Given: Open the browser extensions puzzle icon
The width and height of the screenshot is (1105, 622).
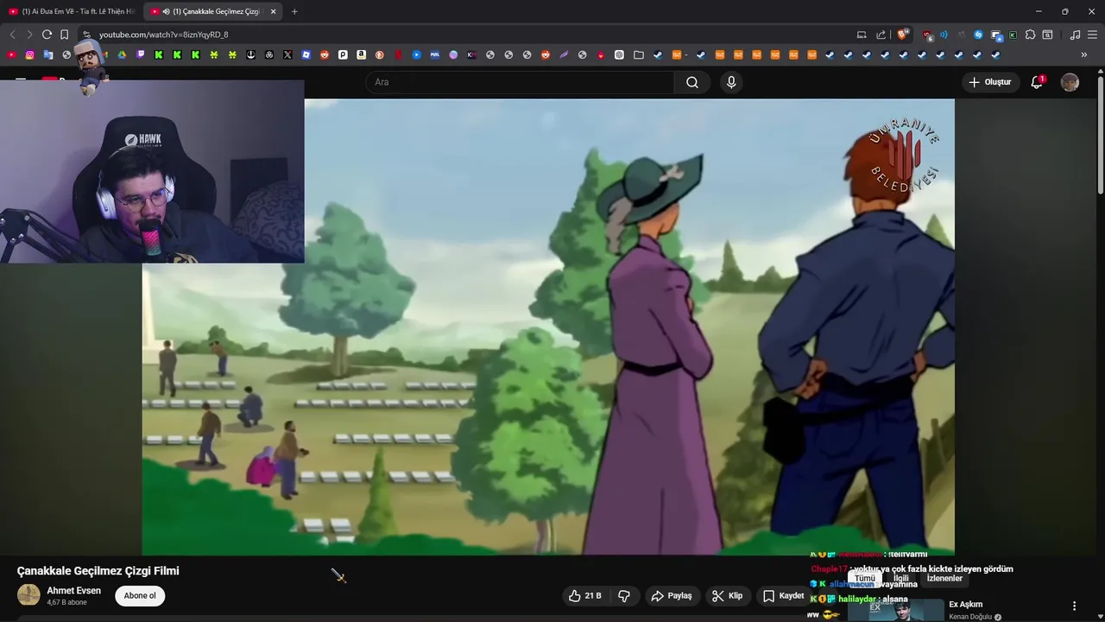Looking at the screenshot, I should click(1030, 35).
